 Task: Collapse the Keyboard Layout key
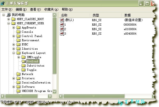point(14,53)
